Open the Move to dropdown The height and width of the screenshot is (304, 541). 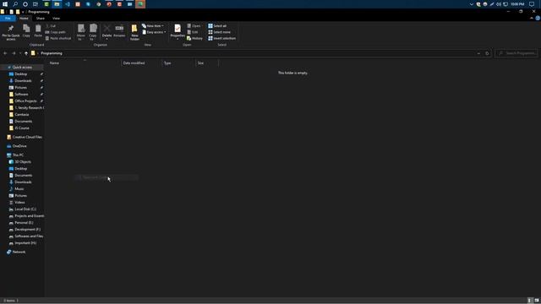click(x=81, y=32)
